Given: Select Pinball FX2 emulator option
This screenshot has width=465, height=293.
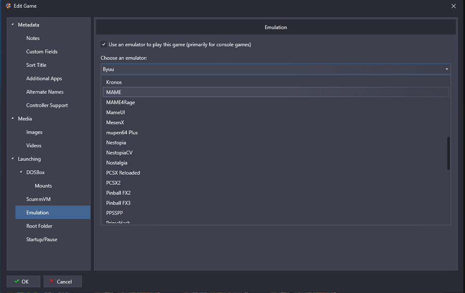Looking at the screenshot, I should [x=276, y=193].
